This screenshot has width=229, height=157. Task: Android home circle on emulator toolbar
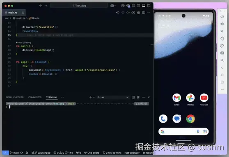(222, 75)
